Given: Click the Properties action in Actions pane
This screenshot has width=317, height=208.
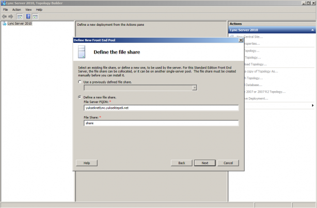Looking at the screenshot, I should click(x=252, y=44).
